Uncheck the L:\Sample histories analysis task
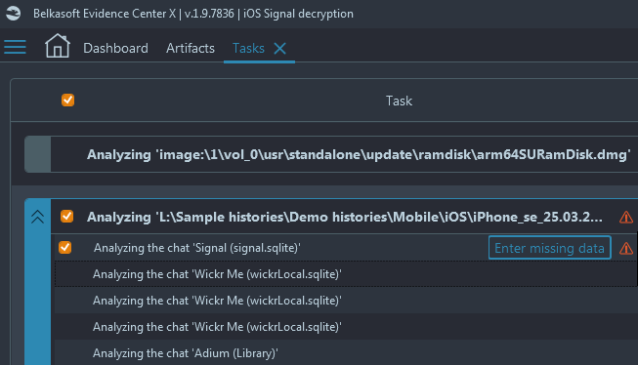The height and width of the screenshot is (365, 638). pyautogui.click(x=67, y=217)
